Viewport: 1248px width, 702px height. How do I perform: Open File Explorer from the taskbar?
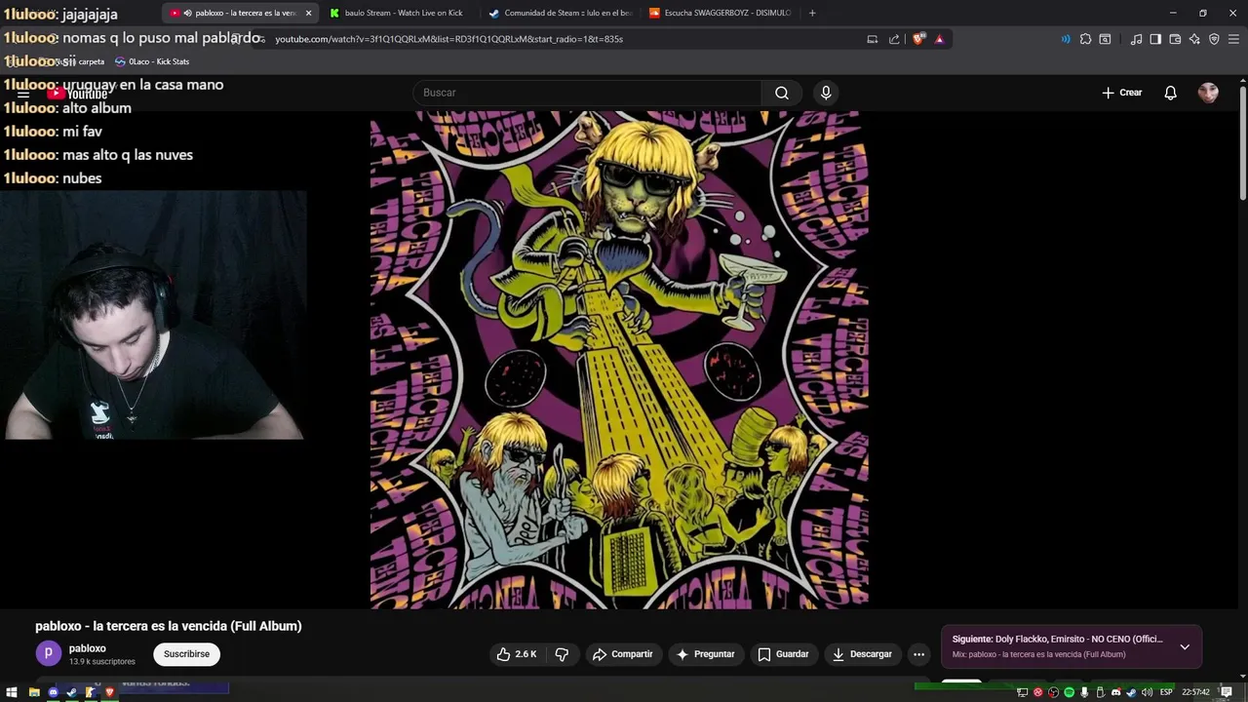34,692
